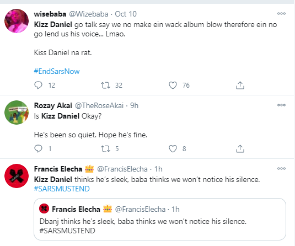View Rozay Akai's profile avatar

(17, 113)
